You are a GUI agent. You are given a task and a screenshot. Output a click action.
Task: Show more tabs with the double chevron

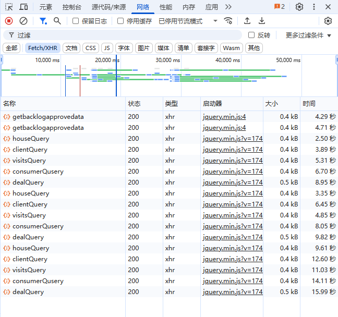coord(228,7)
